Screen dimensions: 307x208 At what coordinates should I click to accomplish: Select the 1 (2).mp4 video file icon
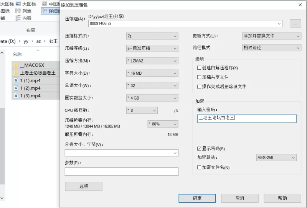pyautogui.click(x=16, y=88)
